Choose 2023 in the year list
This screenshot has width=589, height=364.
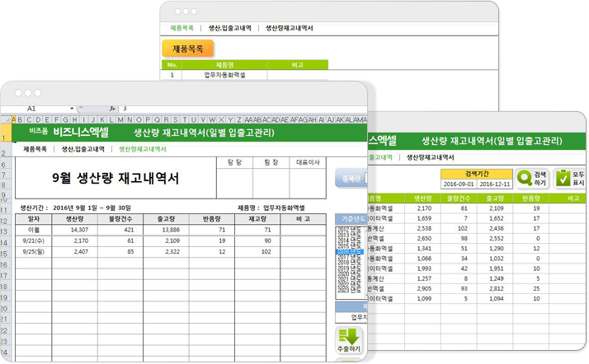point(349,291)
